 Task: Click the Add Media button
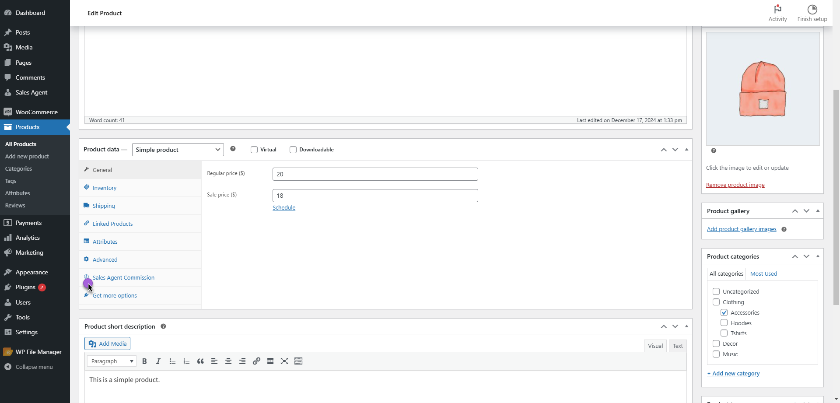tap(107, 343)
